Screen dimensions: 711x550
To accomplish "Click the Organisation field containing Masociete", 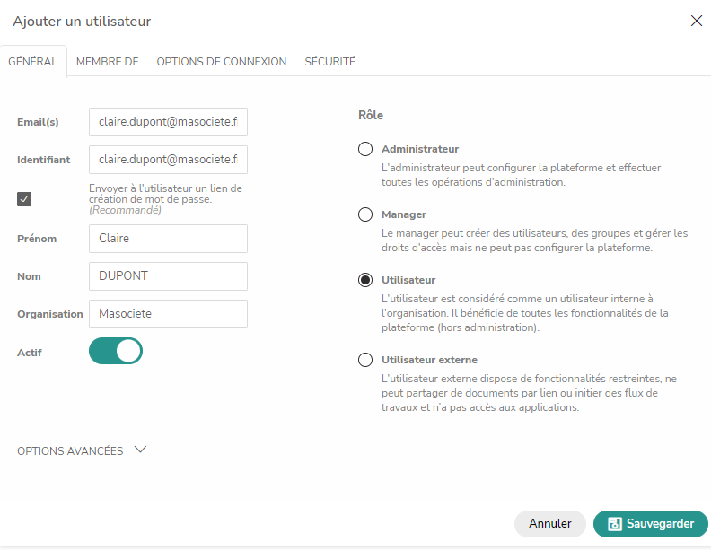I will [x=168, y=314].
